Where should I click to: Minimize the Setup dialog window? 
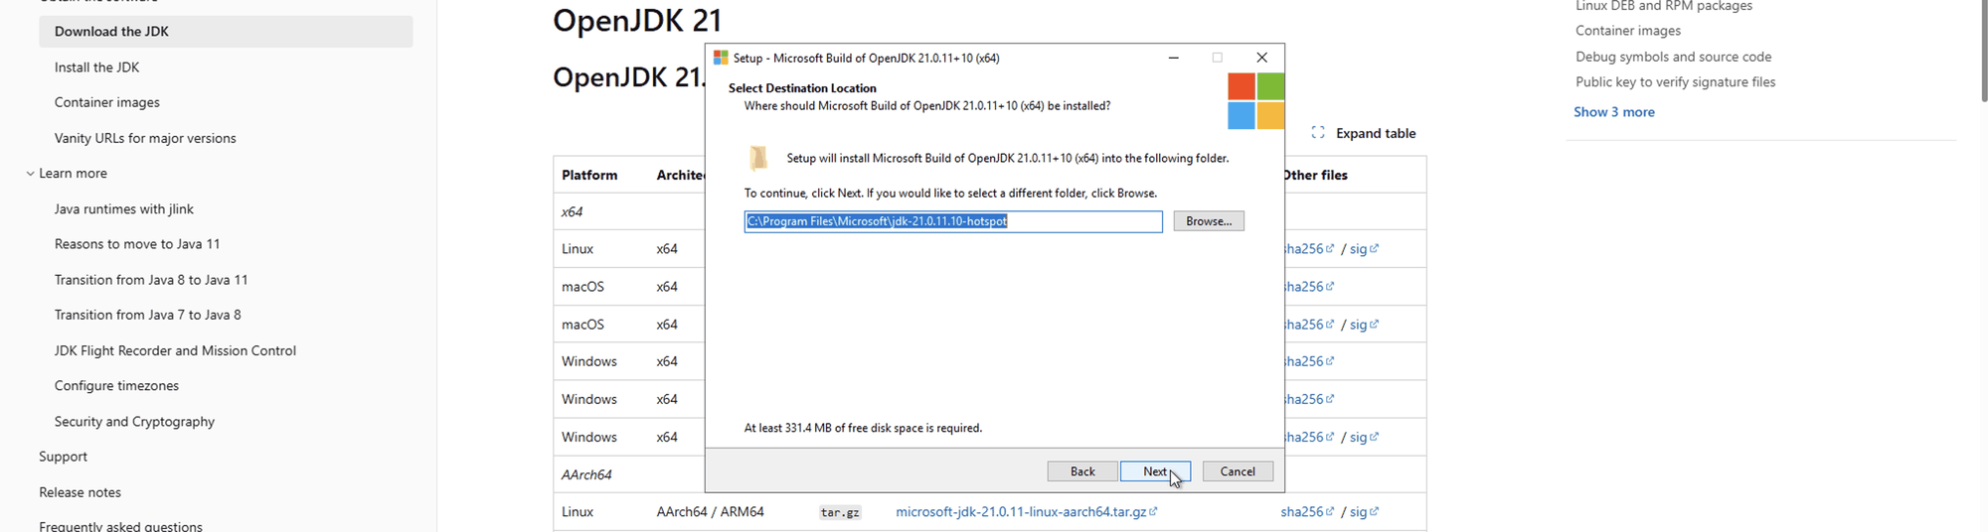1174,58
